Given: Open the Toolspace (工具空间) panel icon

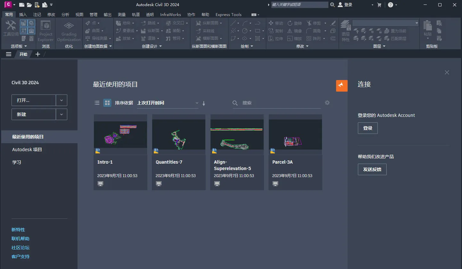Looking at the screenshot, I should [11, 28].
